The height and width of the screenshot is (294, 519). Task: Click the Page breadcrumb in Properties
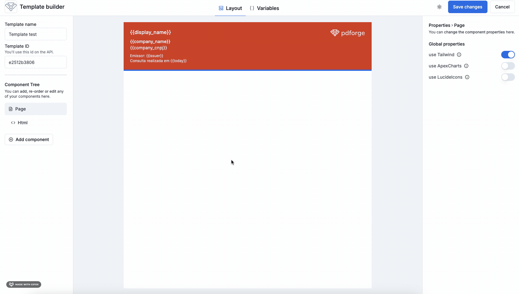pyautogui.click(x=459, y=25)
